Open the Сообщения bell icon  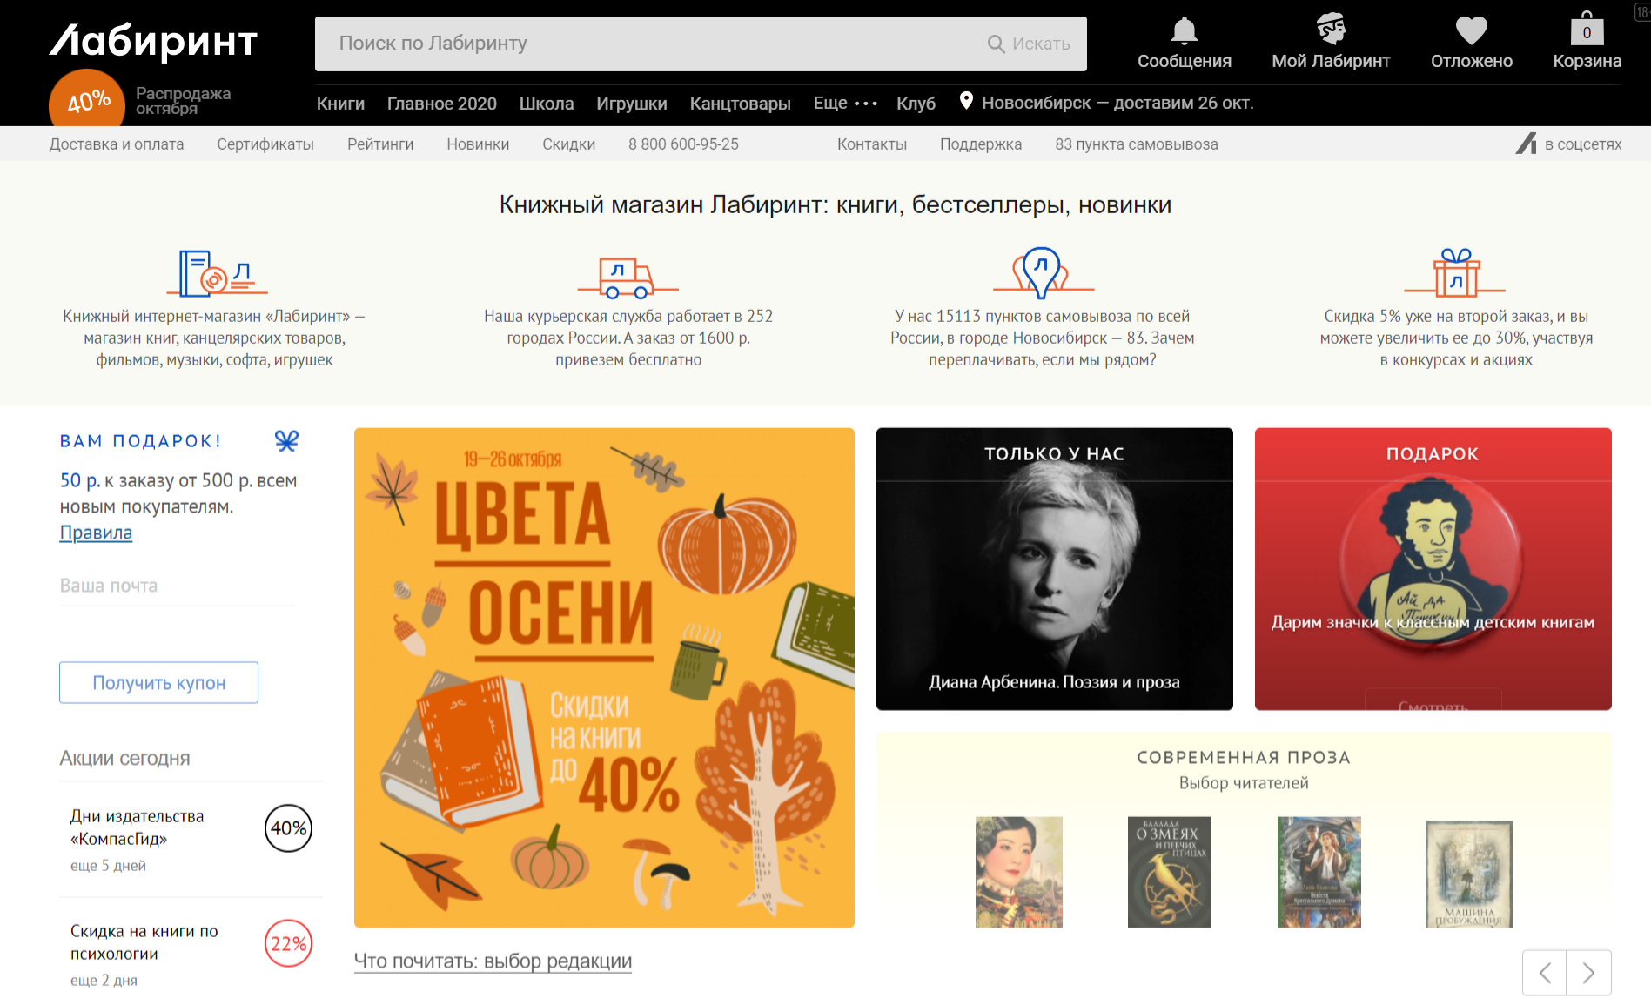point(1184,30)
